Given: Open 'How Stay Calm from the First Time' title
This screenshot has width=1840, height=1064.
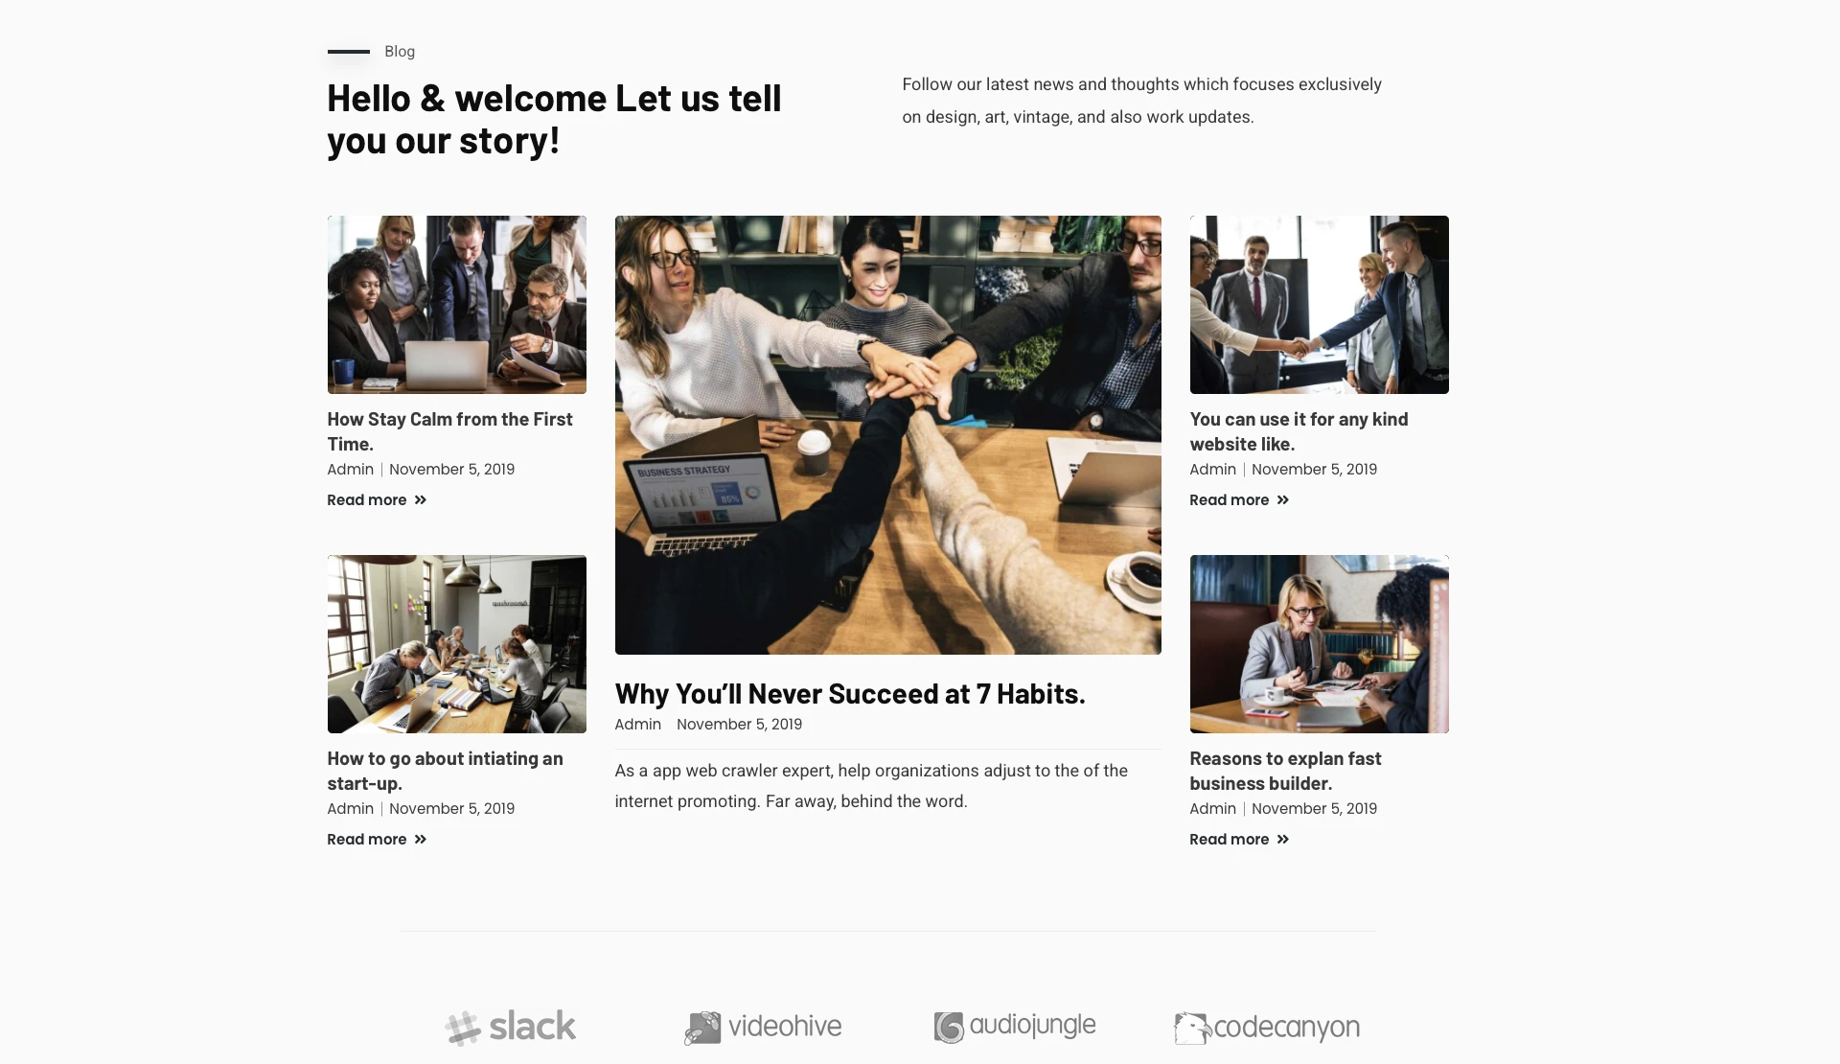Looking at the screenshot, I should click(x=449, y=431).
